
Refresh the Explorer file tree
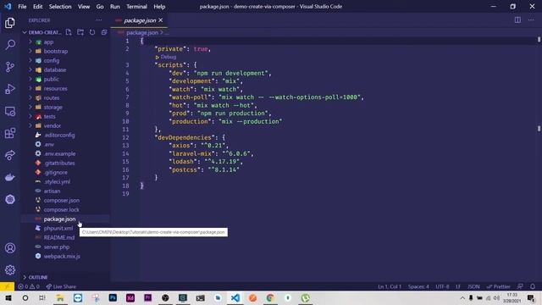point(92,32)
